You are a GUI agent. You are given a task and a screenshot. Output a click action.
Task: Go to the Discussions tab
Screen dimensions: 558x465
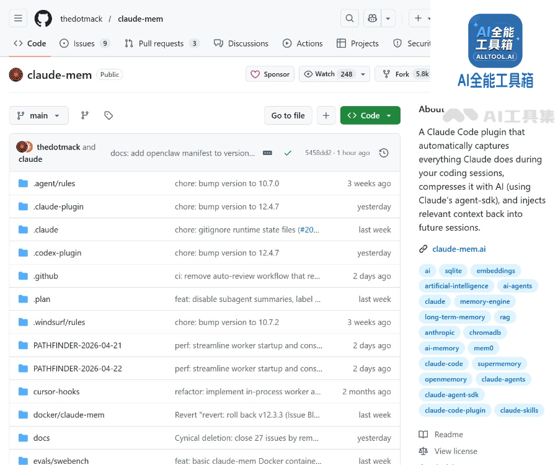click(241, 43)
